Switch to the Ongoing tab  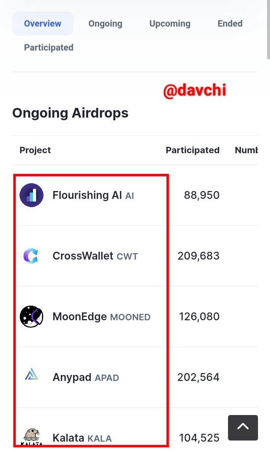[x=105, y=24]
